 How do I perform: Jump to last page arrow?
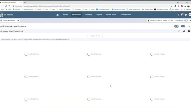point(102,36)
